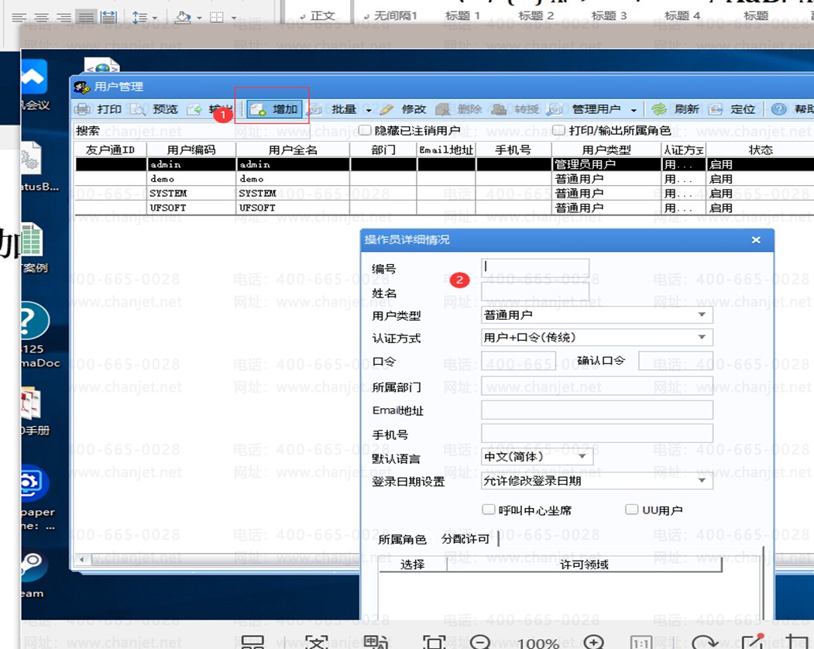Screen dimensions: 814x649
Task: Click the 增加 (Add) user button
Action: pos(275,109)
